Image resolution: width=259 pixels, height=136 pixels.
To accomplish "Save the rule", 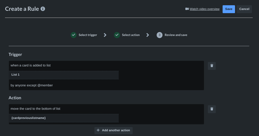I will pos(229,9).
